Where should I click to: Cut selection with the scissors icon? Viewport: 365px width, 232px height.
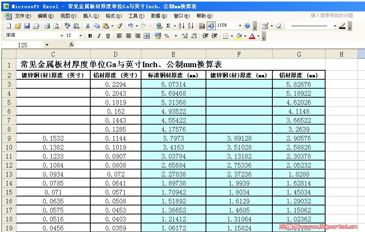88,26
